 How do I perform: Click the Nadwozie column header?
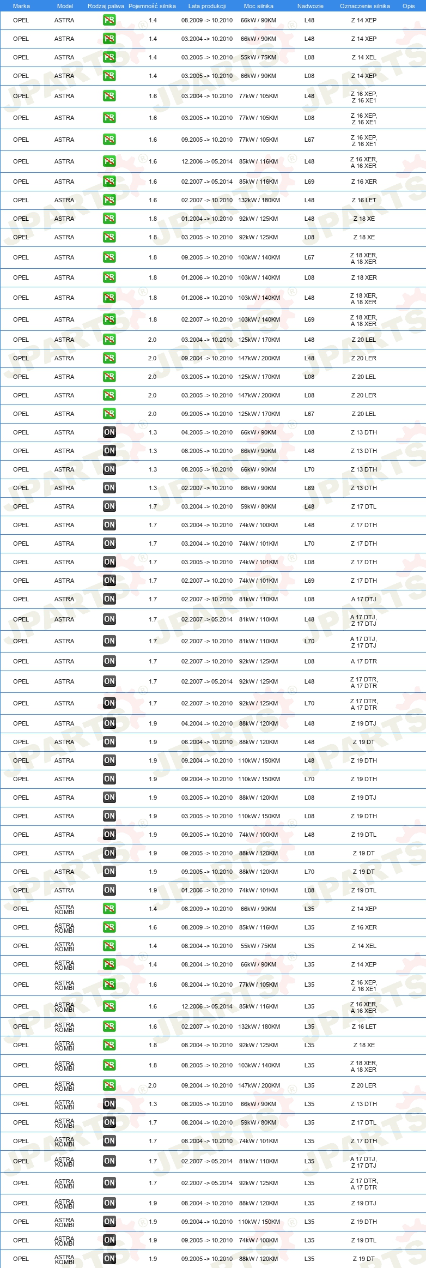click(x=311, y=6)
